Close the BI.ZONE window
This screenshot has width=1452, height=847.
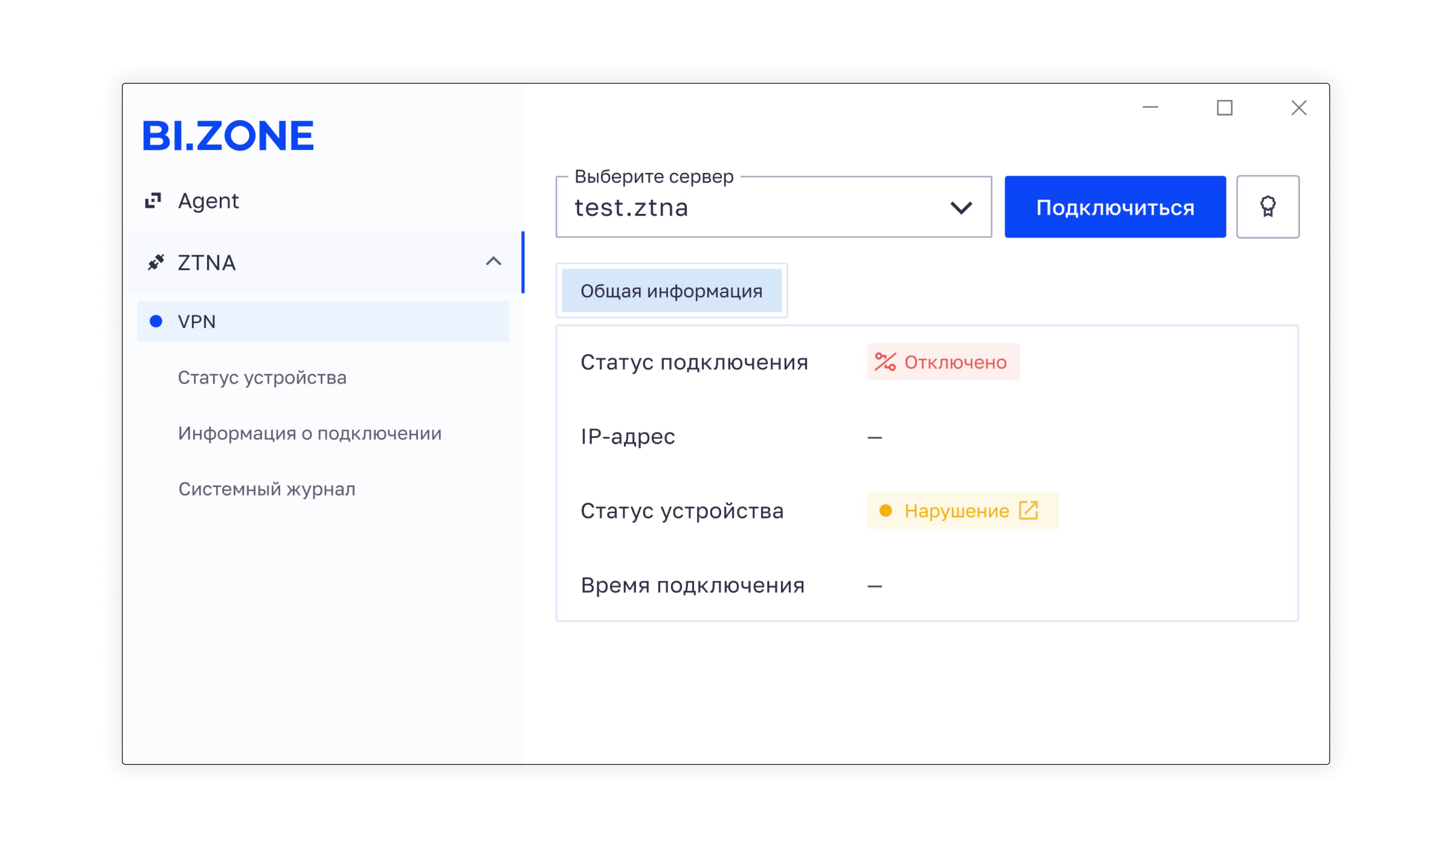[x=1299, y=108]
